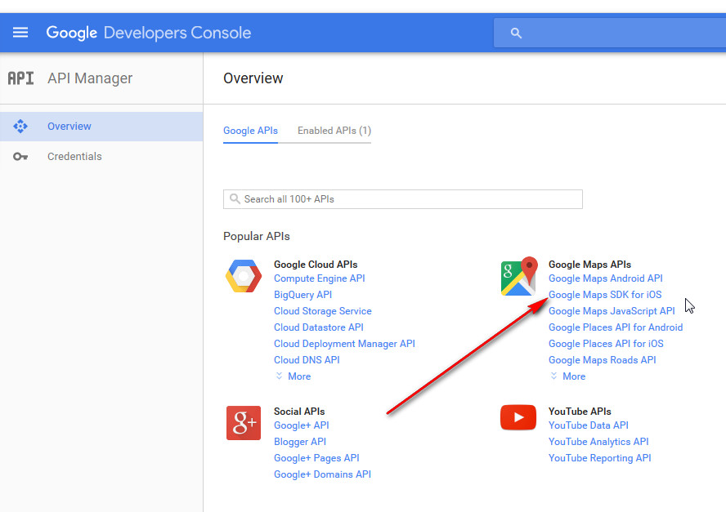Click the Google Cloud APIs hexagon icon
The image size is (726, 512).
pyautogui.click(x=244, y=276)
